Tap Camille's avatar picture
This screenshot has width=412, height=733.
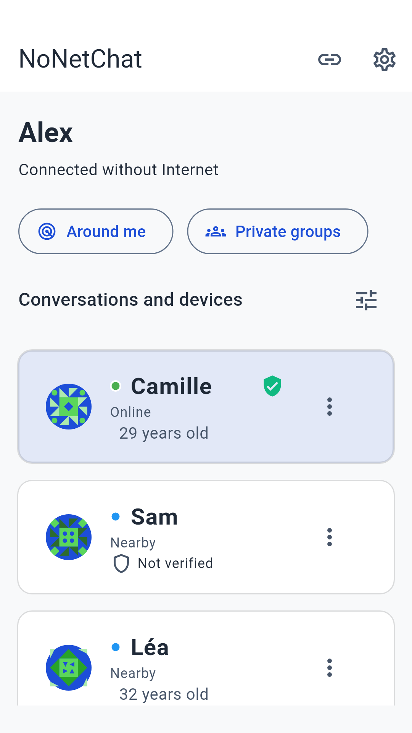coord(69,407)
